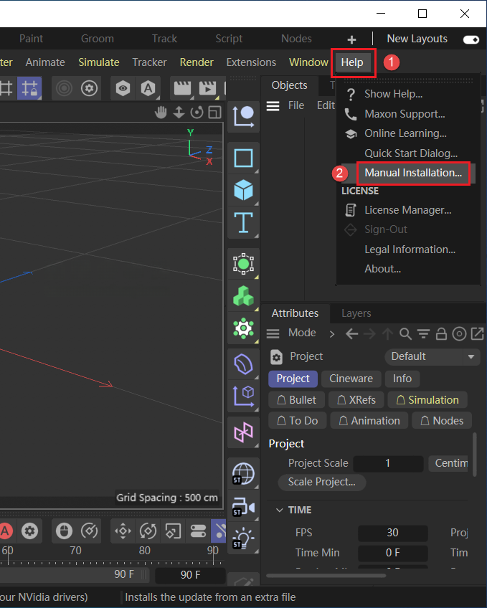
Task: Open the Help menu
Action: coord(352,62)
